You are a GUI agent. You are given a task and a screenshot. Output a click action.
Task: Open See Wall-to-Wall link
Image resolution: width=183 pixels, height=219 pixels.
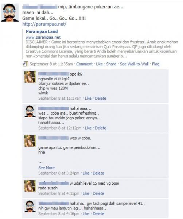[134, 64]
